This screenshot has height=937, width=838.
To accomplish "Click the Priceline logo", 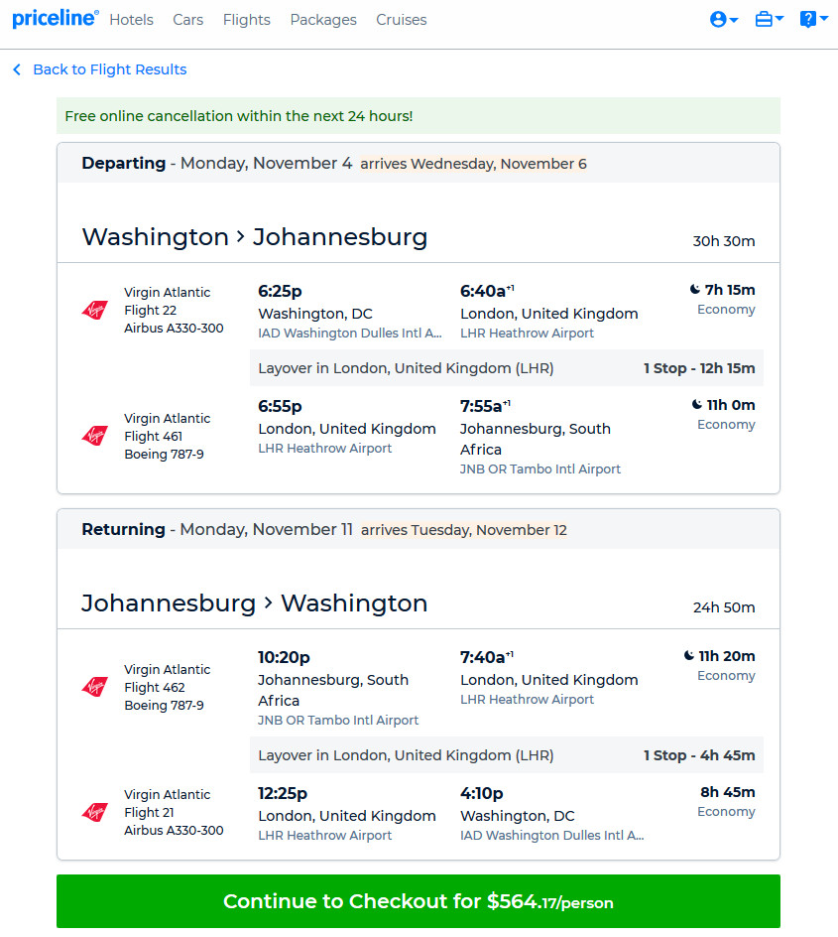I will coord(56,19).
